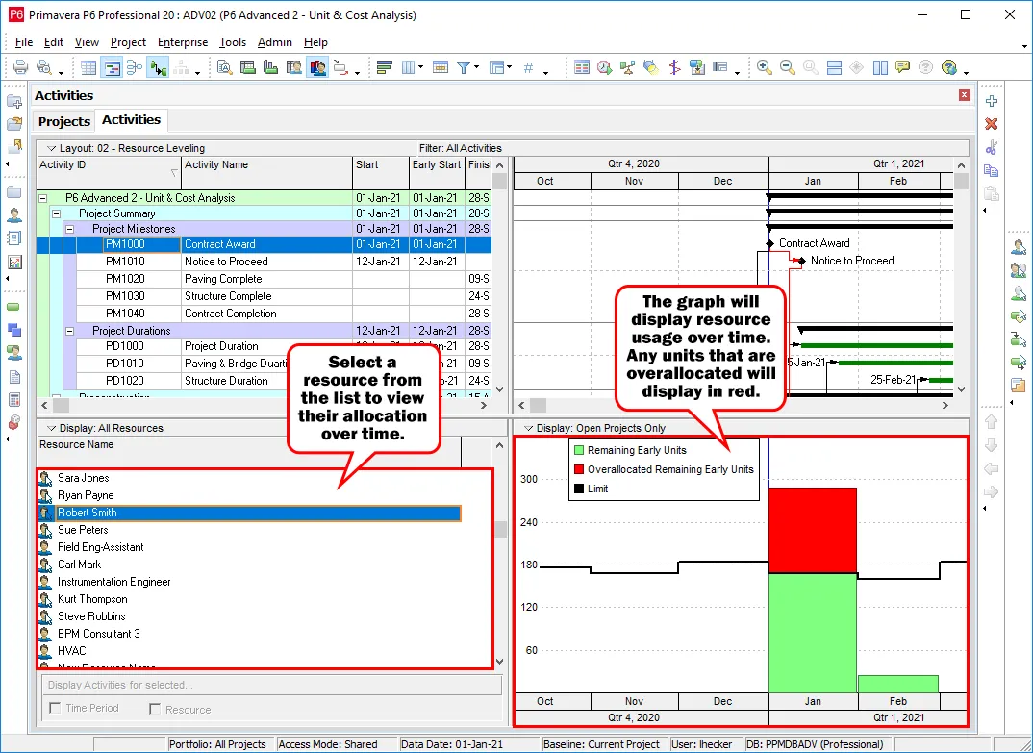Enable the Time Period checkbox
1033x753 pixels.
55,709
